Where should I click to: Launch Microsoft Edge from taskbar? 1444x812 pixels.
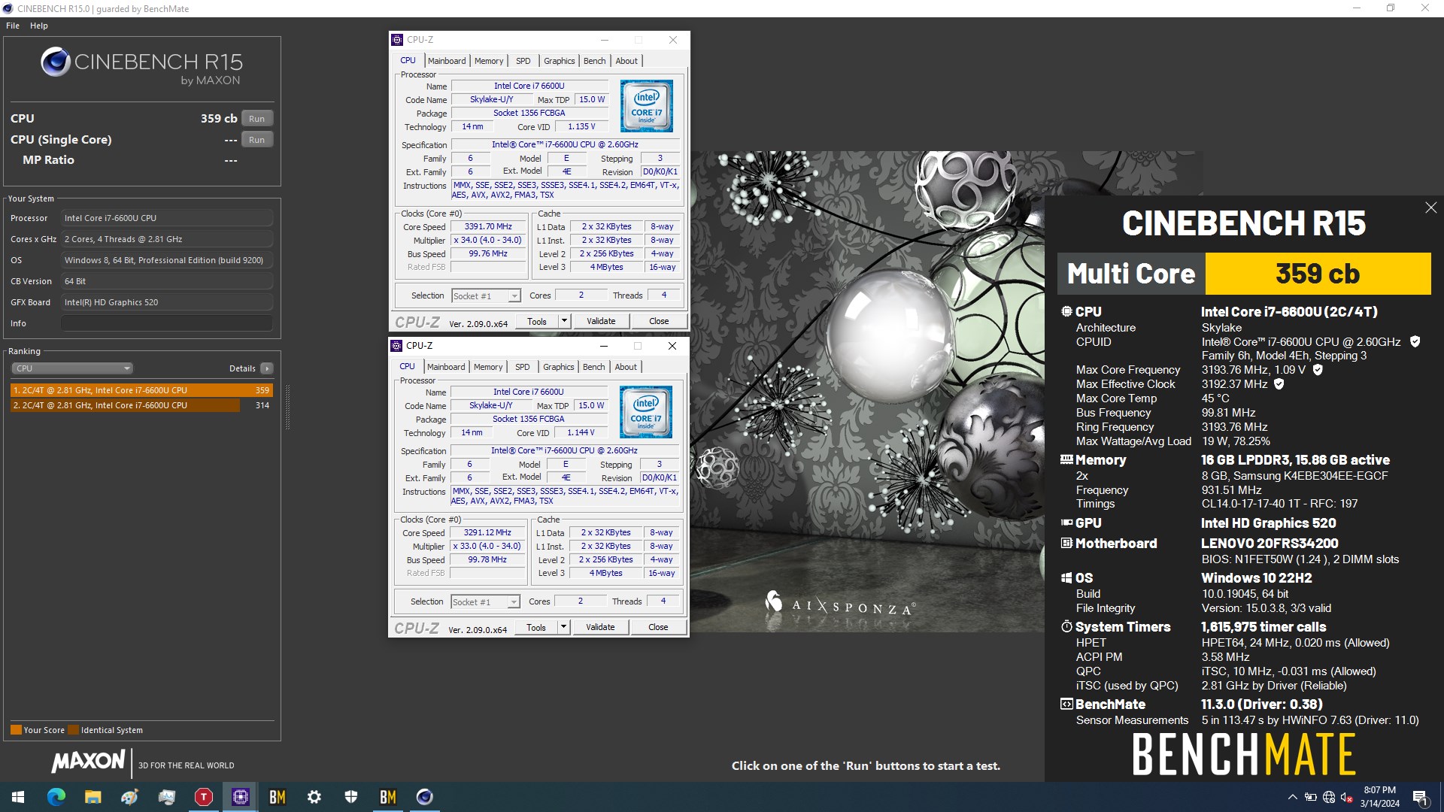56,797
